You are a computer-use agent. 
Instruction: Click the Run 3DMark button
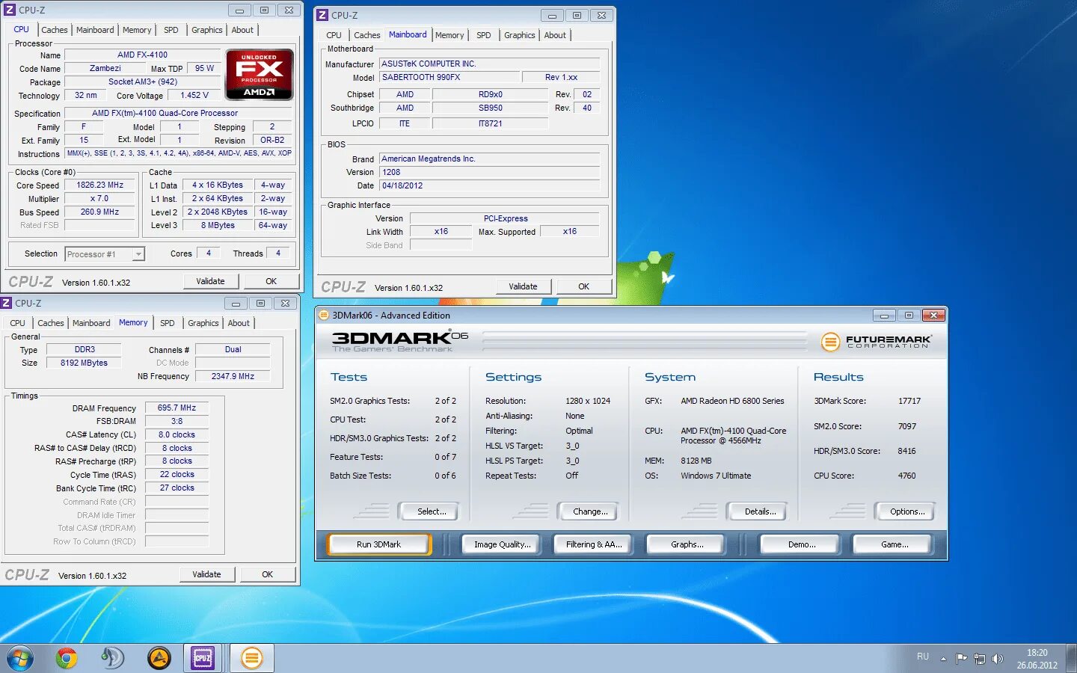pos(378,544)
